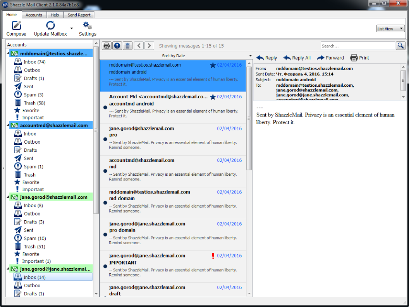Collapse accounts side panel with left-edge handle
The image size is (409, 307).
pyautogui.click(x=3, y=168)
